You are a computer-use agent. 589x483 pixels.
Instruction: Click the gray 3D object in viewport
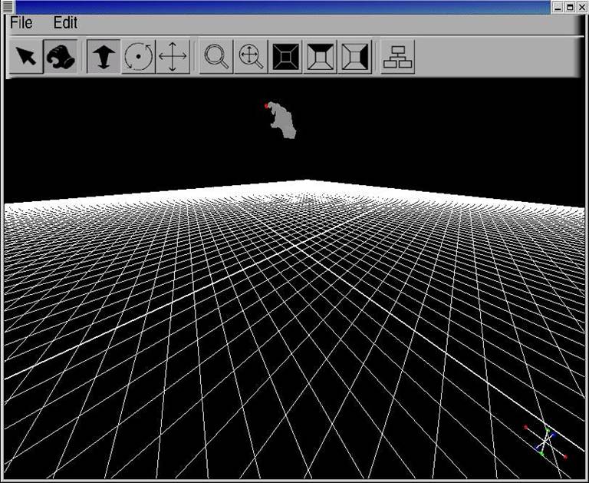coord(284,121)
